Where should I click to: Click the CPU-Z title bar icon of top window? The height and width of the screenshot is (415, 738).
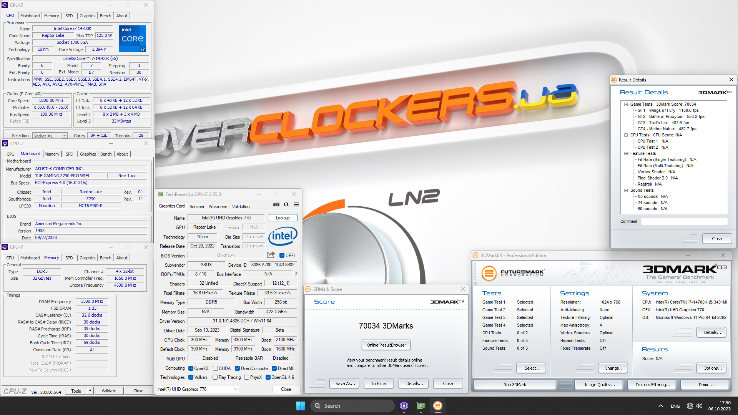[x=5, y=5]
